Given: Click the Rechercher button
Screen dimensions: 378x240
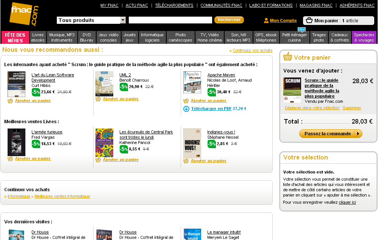Looking at the screenshot, I should 229,20.
